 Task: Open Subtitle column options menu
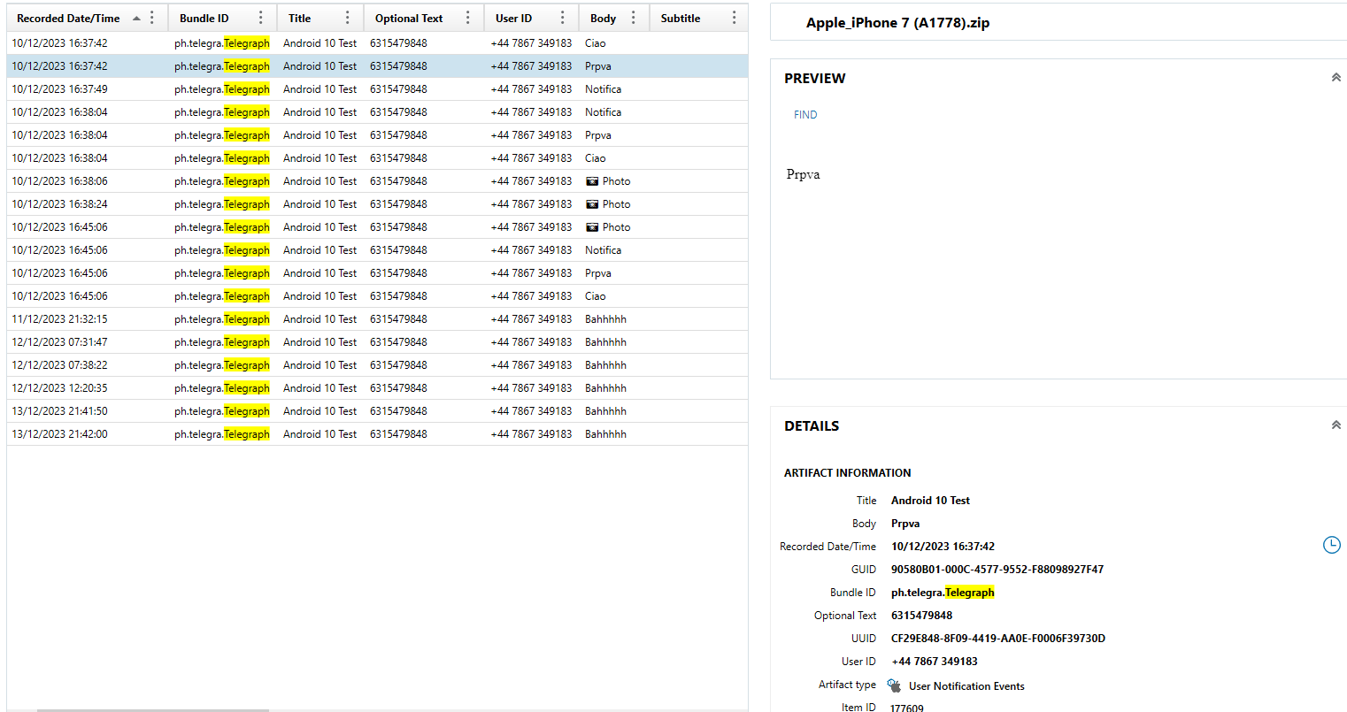[734, 18]
